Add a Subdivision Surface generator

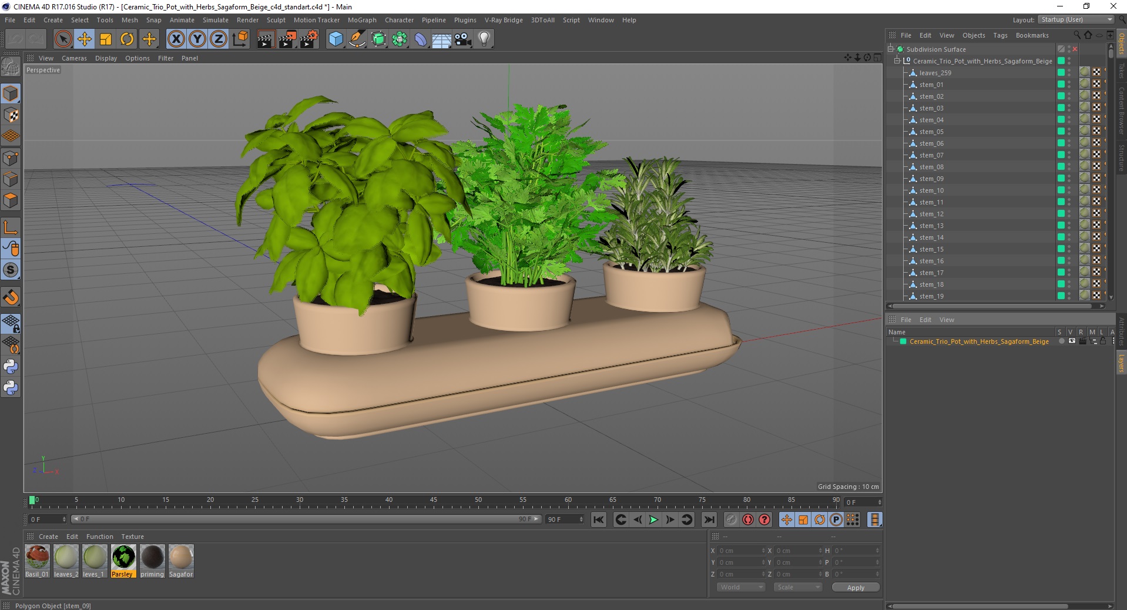click(x=378, y=39)
